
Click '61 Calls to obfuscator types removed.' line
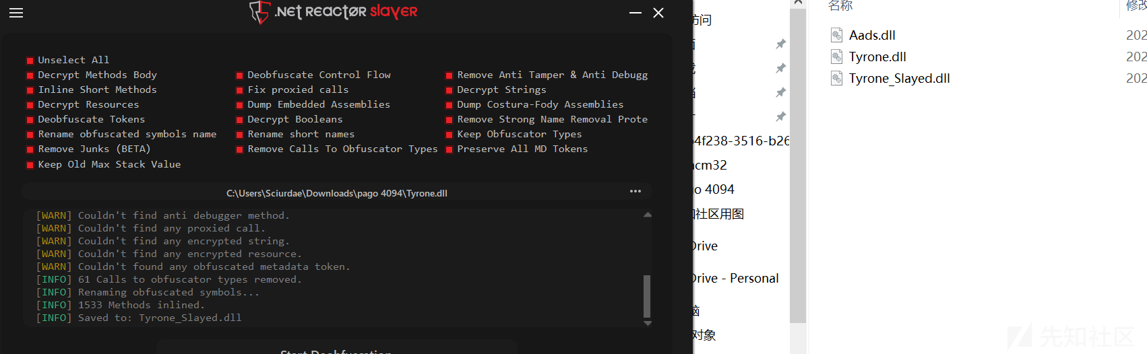pos(169,279)
